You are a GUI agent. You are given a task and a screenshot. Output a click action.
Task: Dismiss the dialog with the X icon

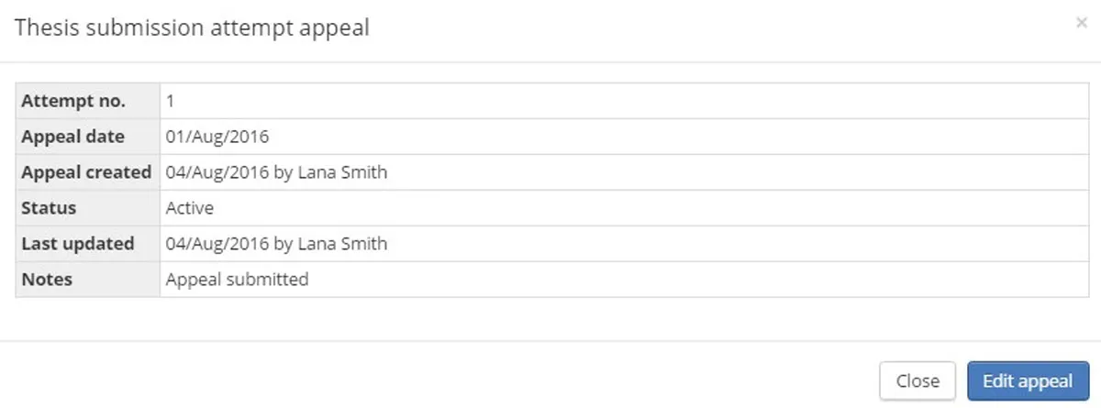[1082, 24]
